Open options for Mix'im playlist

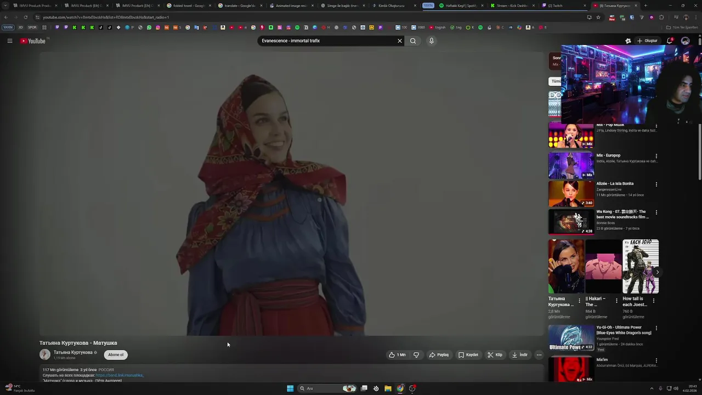656,360
